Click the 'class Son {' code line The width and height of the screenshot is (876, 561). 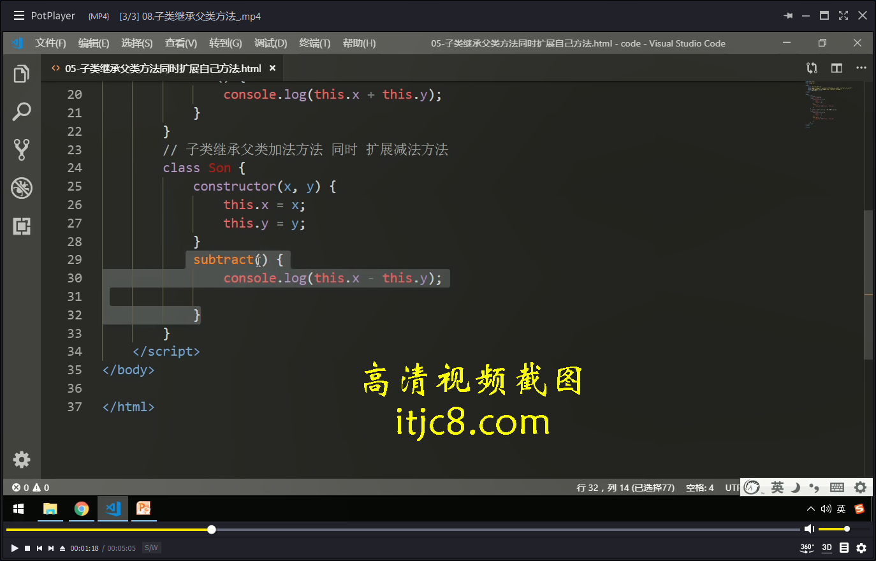coord(204,168)
